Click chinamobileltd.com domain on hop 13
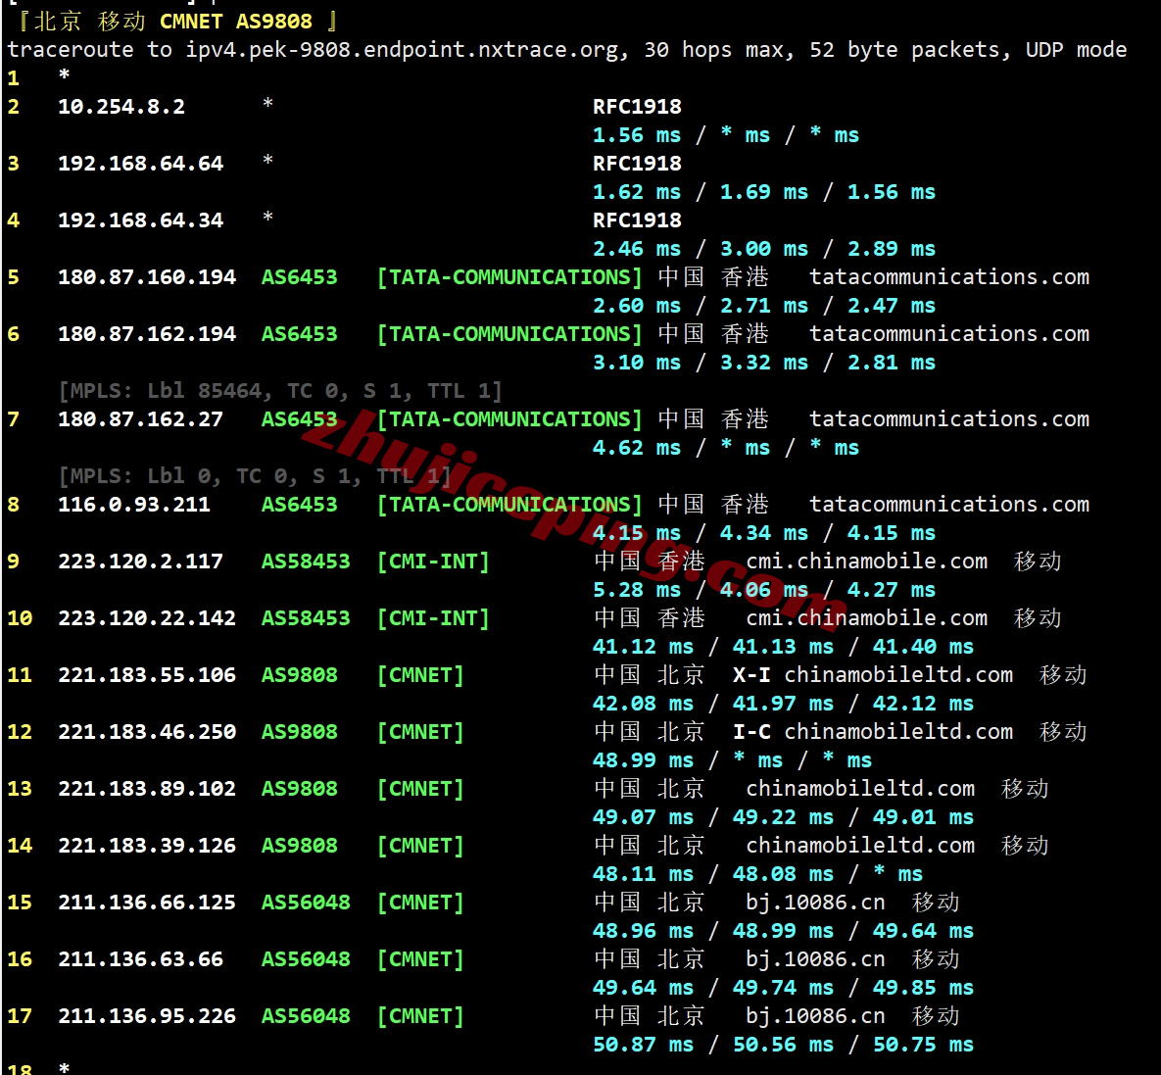1161x1075 pixels. click(x=859, y=789)
